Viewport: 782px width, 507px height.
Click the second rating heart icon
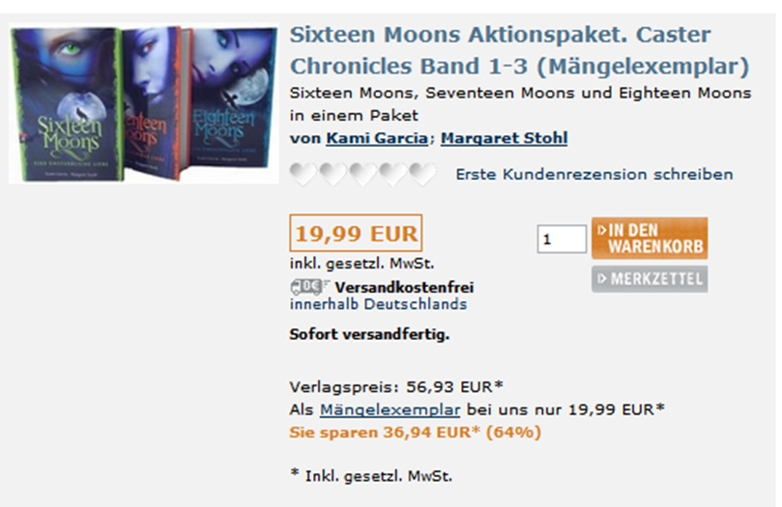click(333, 175)
